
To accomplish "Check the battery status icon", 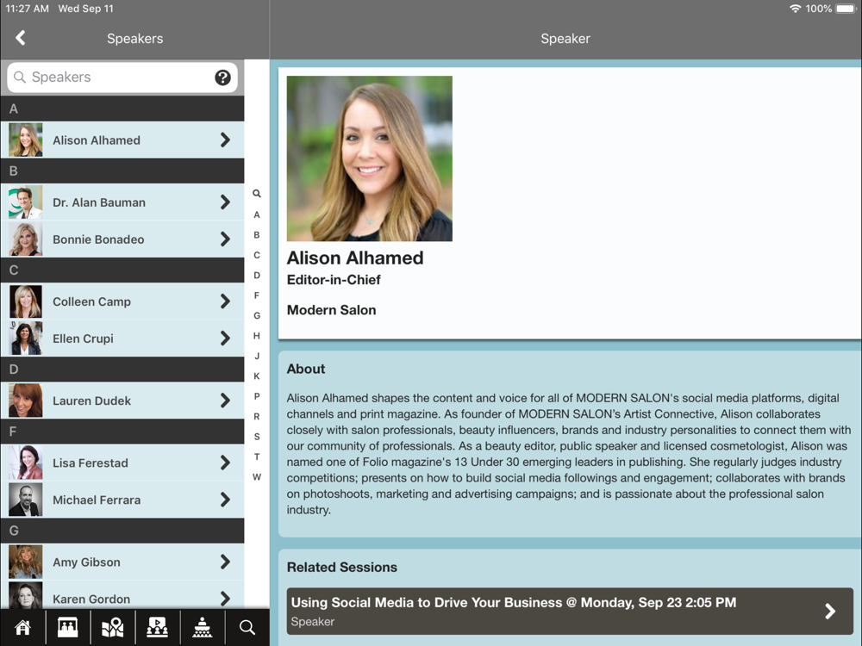I will pyautogui.click(x=846, y=9).
